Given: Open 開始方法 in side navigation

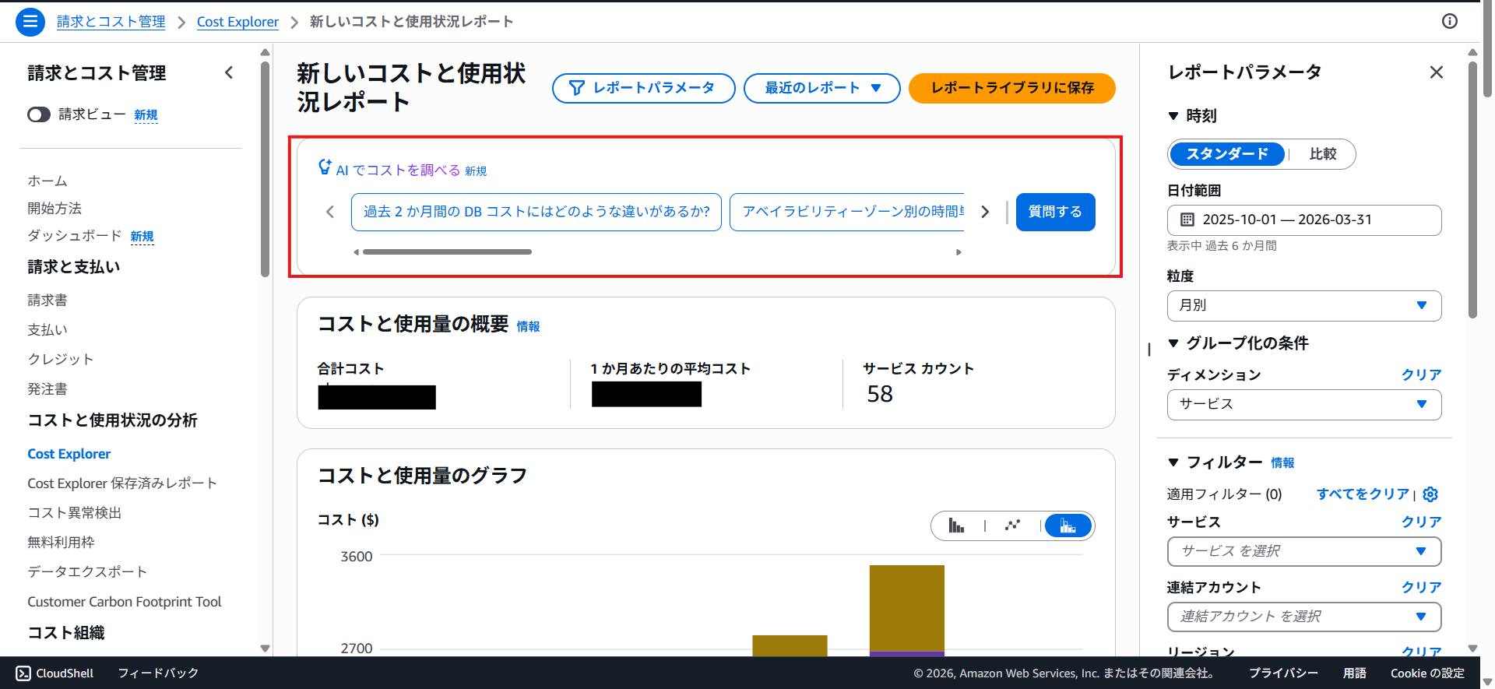Looking at the screenshot, I should (x=55, y=209).
